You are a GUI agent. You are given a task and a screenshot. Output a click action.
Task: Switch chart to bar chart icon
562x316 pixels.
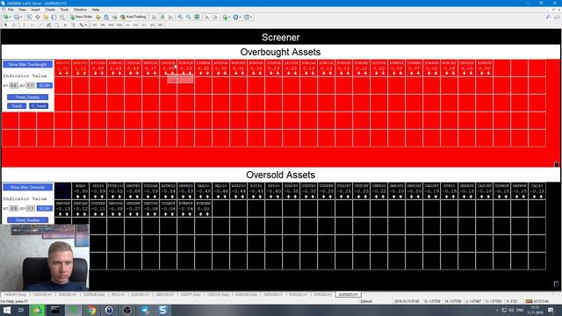pyautogui.click(x=155, y=17)
